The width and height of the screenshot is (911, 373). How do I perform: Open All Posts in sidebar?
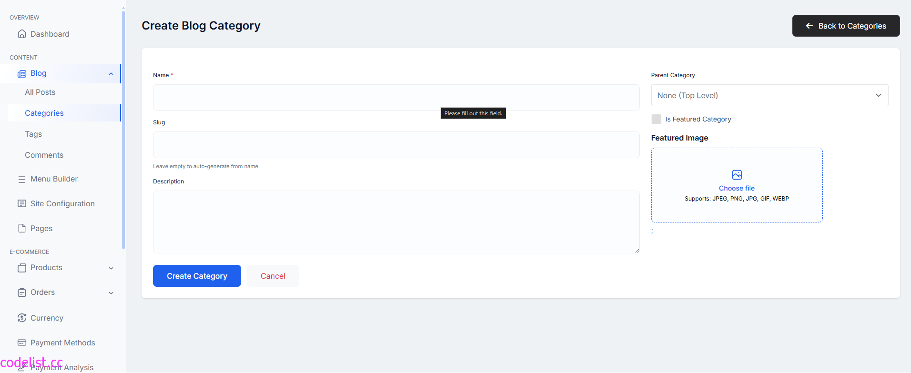tap(40, 92)
